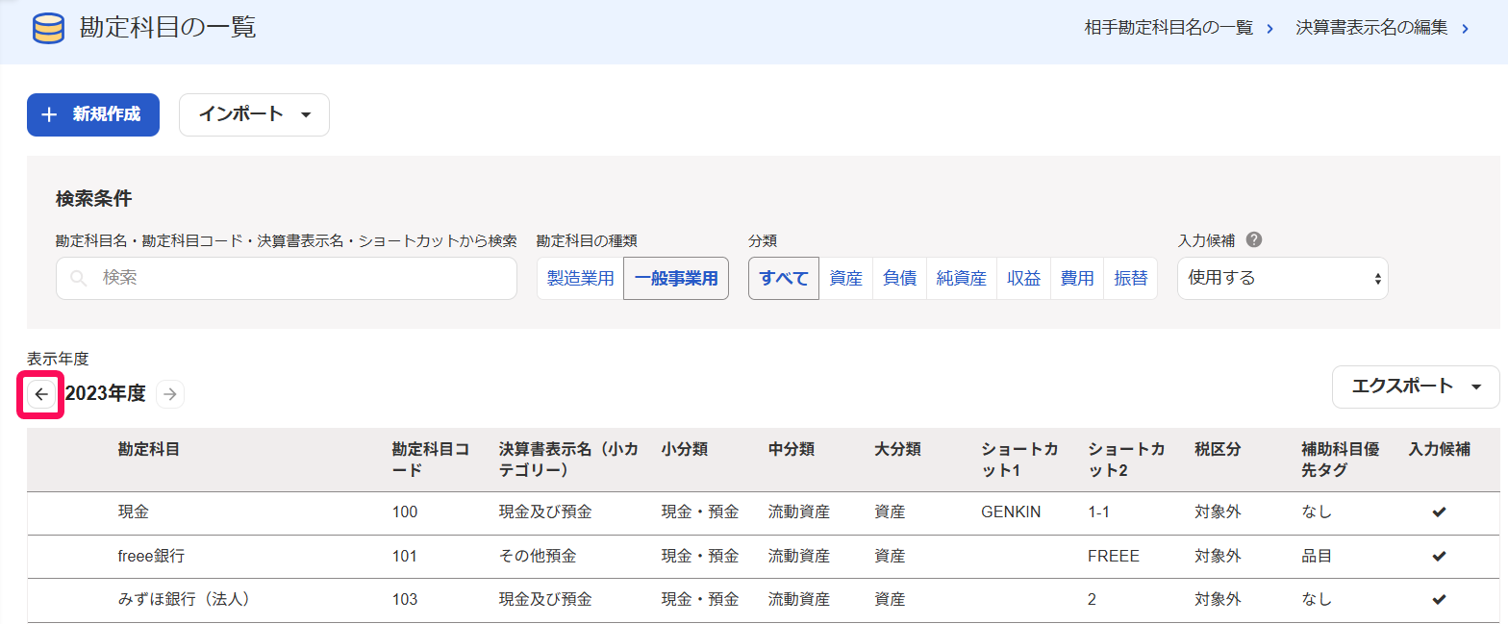Filter by 資産 classification

point(846,279)
